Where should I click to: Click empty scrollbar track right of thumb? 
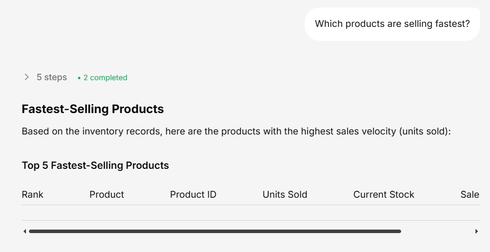coord(437,231)
